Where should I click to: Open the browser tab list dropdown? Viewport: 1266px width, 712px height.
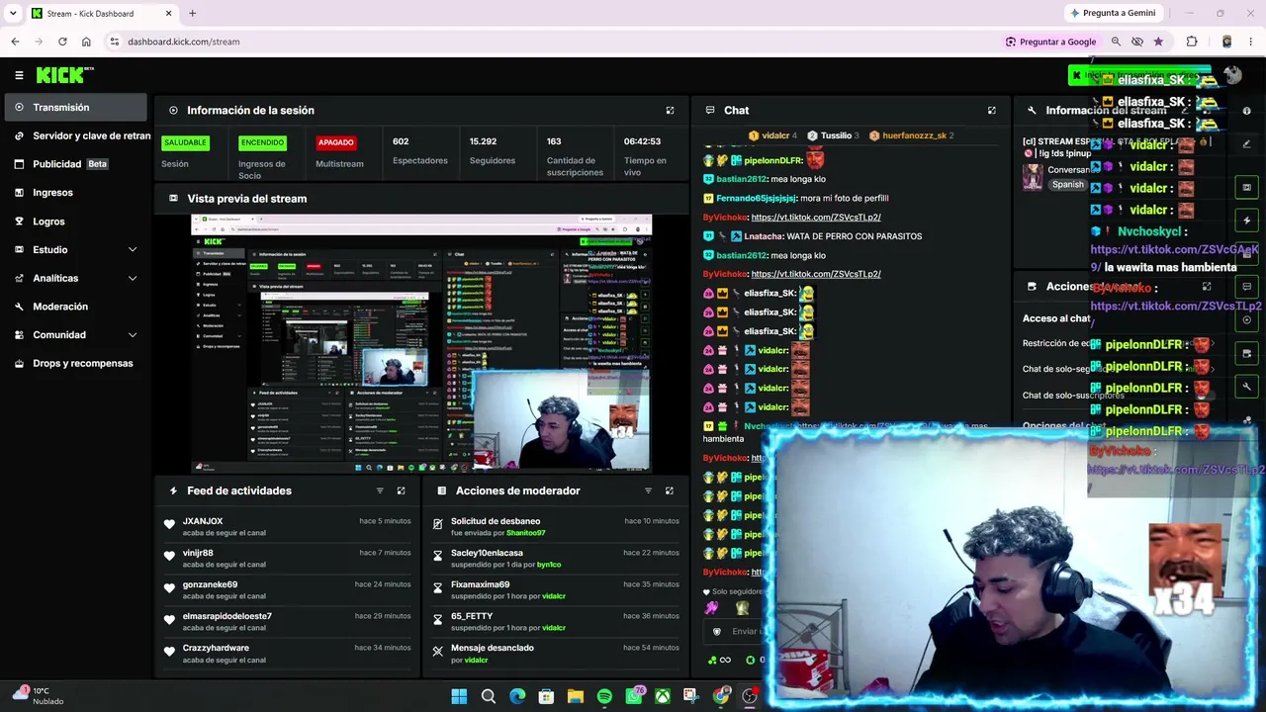[x=13, y=13]
